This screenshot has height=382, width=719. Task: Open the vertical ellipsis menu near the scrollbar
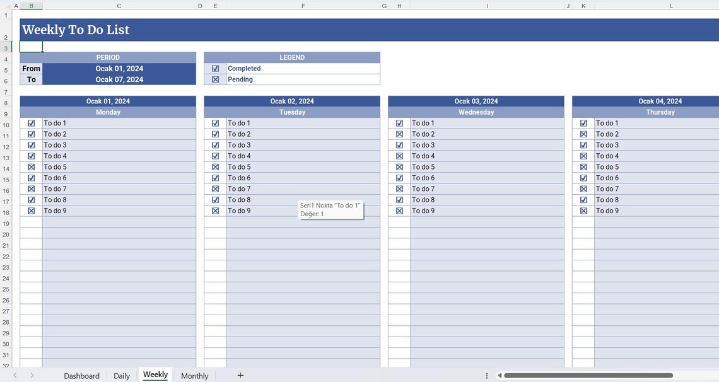[486, 375]
